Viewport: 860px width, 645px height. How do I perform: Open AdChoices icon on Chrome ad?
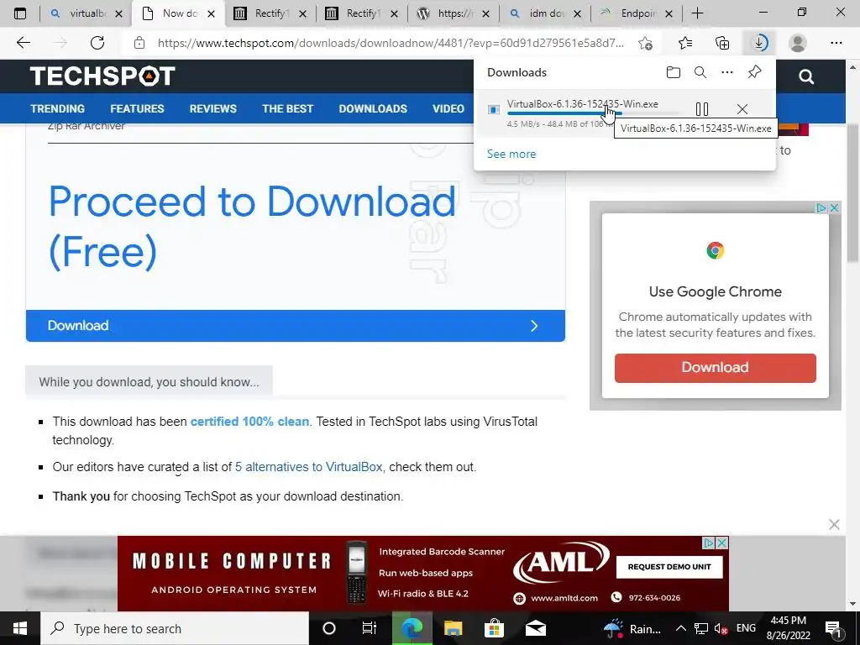821,208
